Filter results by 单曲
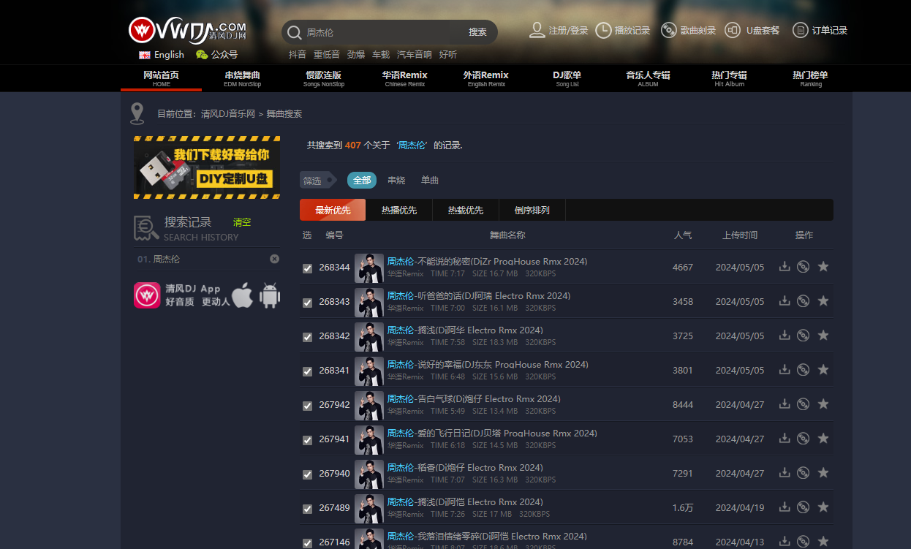 click(x=430, y=180)
